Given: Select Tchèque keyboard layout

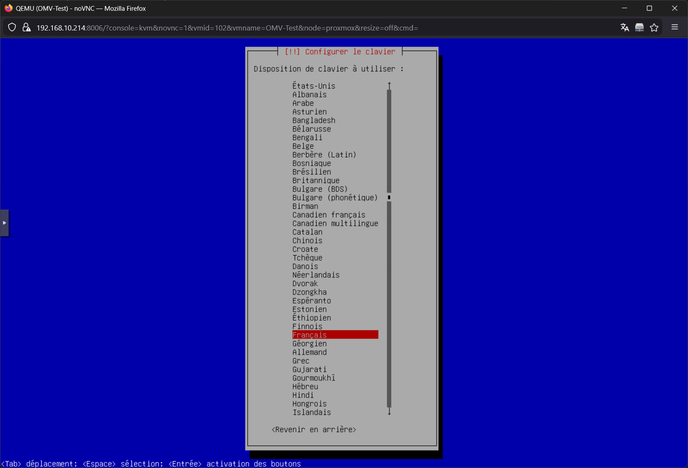Looking at the screenshot, I should pyautogui.click(x=307, y=258).
